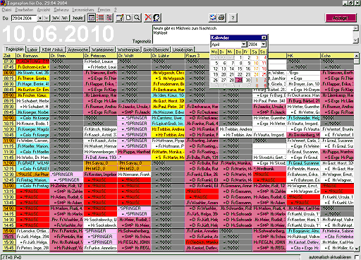This screenshot has height=260, width=361.
Task: Switch to the Grob-Übersicht tab
Action: 156,49
